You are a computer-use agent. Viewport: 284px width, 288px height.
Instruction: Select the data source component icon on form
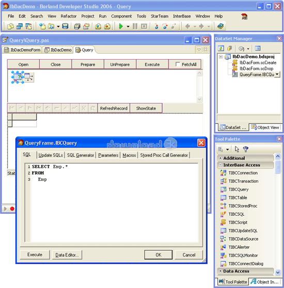[29, 77]
